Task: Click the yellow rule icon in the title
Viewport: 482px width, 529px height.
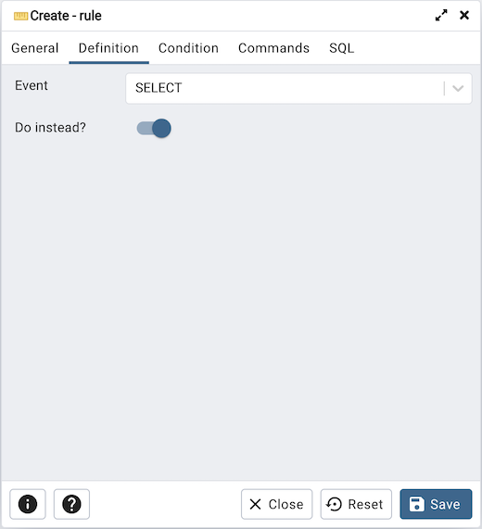Action: pos(20,16)
